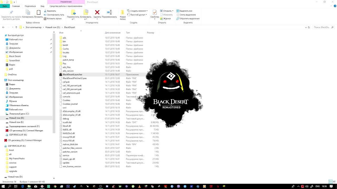Select the libcef.dll file
The image size is (337, 189).
67,126
